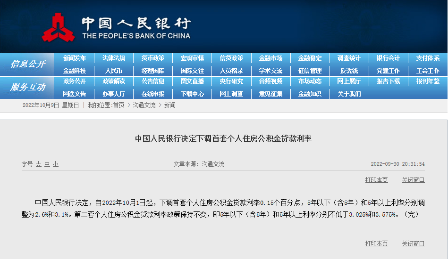Click the 服务互动 section header
Viewport: 448px width, 259px height.
coord(28,87)
